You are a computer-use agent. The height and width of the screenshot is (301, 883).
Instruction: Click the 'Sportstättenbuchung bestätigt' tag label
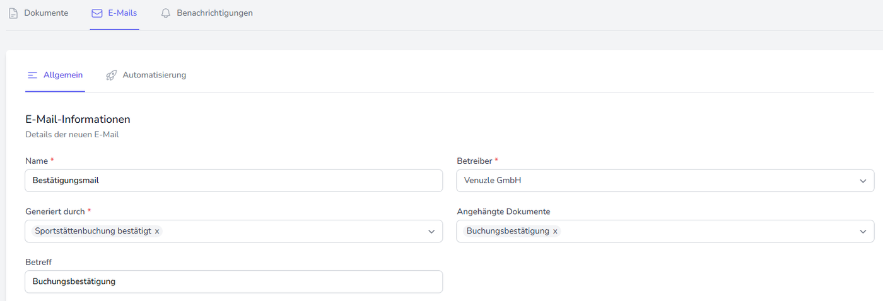93,231
